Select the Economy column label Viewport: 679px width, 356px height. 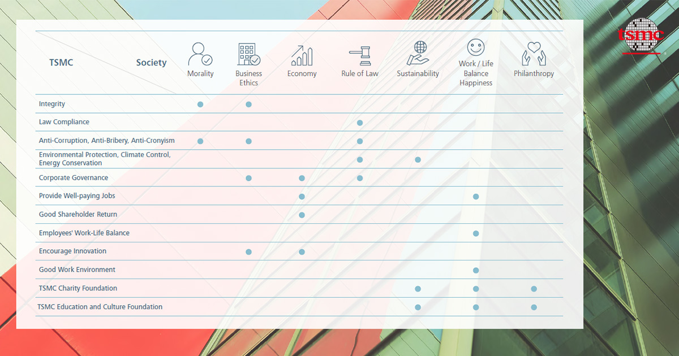302,73
